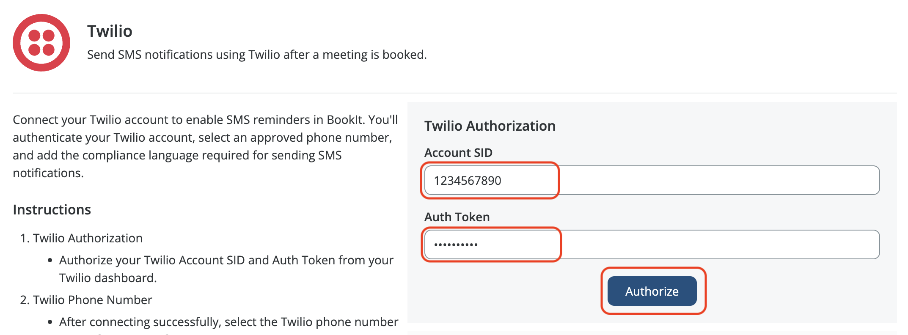
Task: Click the masked dots in Auth Token
Action: (x=456, y=244)
